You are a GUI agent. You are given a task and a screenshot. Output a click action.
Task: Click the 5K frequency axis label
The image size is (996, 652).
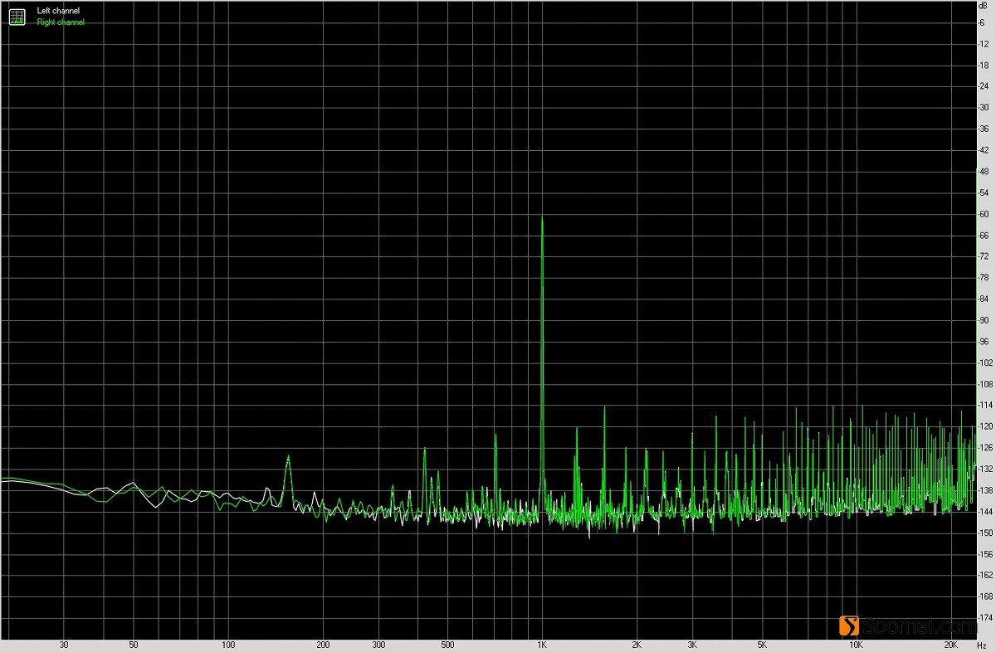click(x=761, y=645)
